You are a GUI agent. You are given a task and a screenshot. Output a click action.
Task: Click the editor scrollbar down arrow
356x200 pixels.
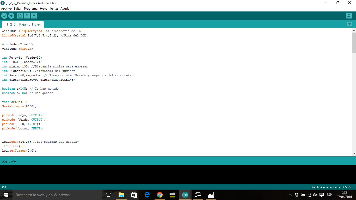(x=354, y=154)
